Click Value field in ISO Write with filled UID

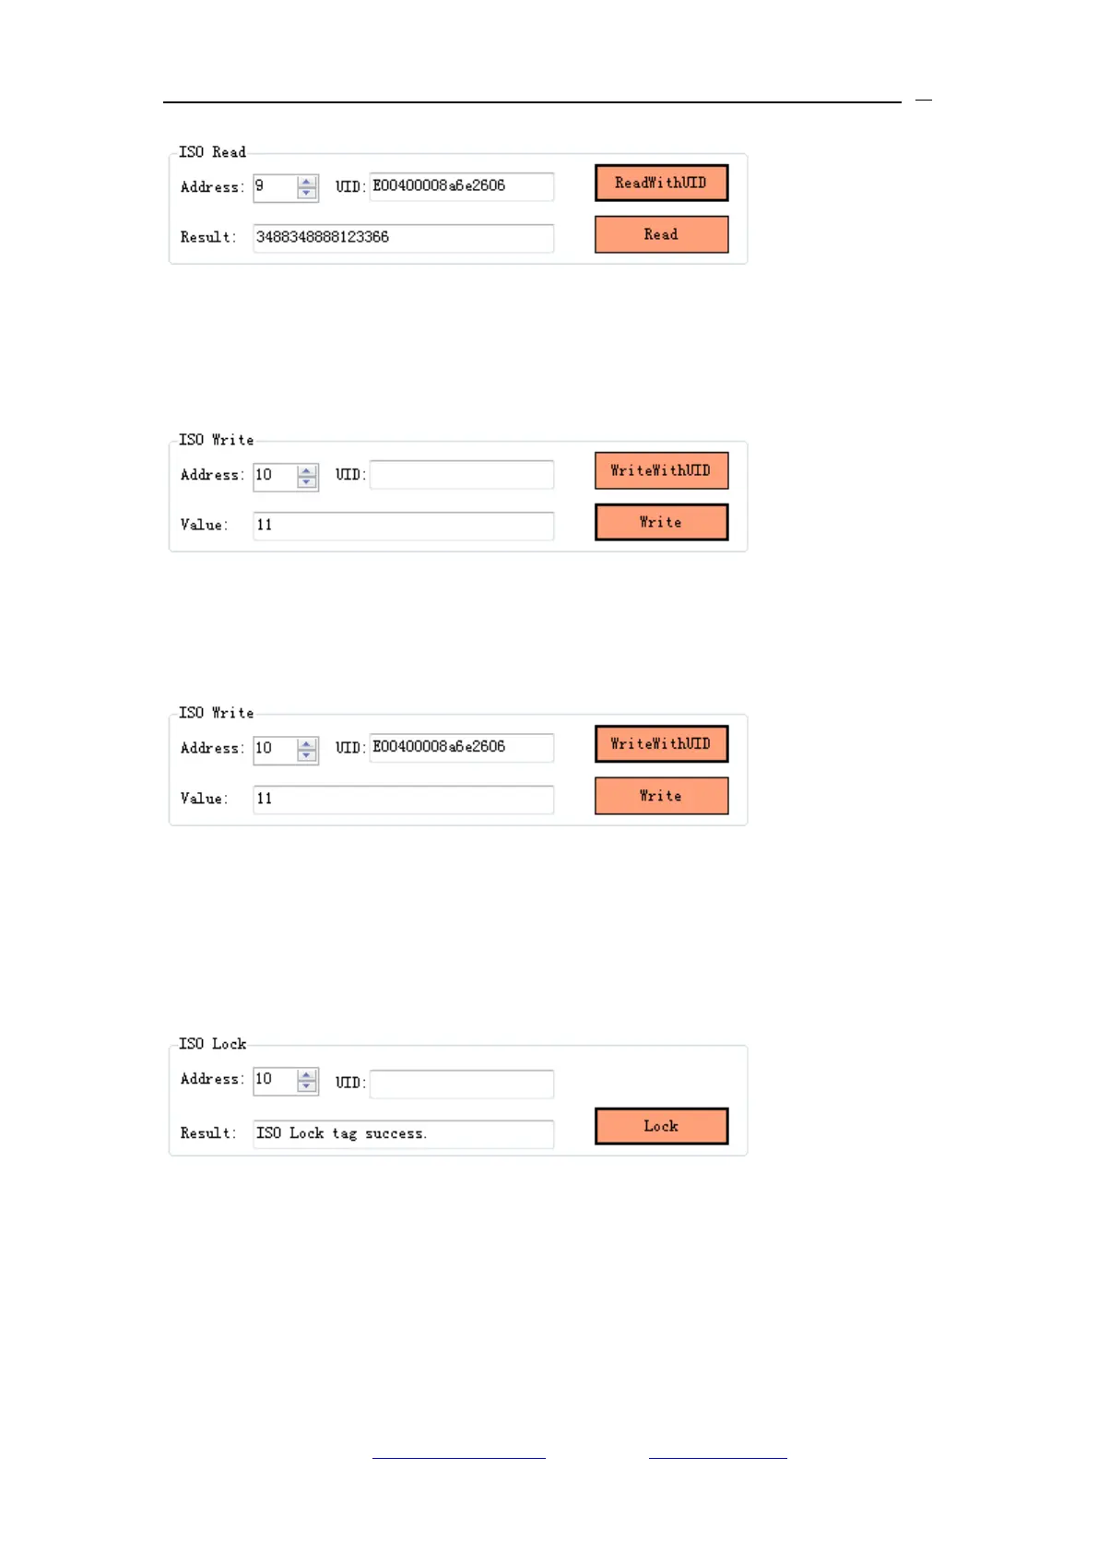pyautogui.click(x=403, y=799)
